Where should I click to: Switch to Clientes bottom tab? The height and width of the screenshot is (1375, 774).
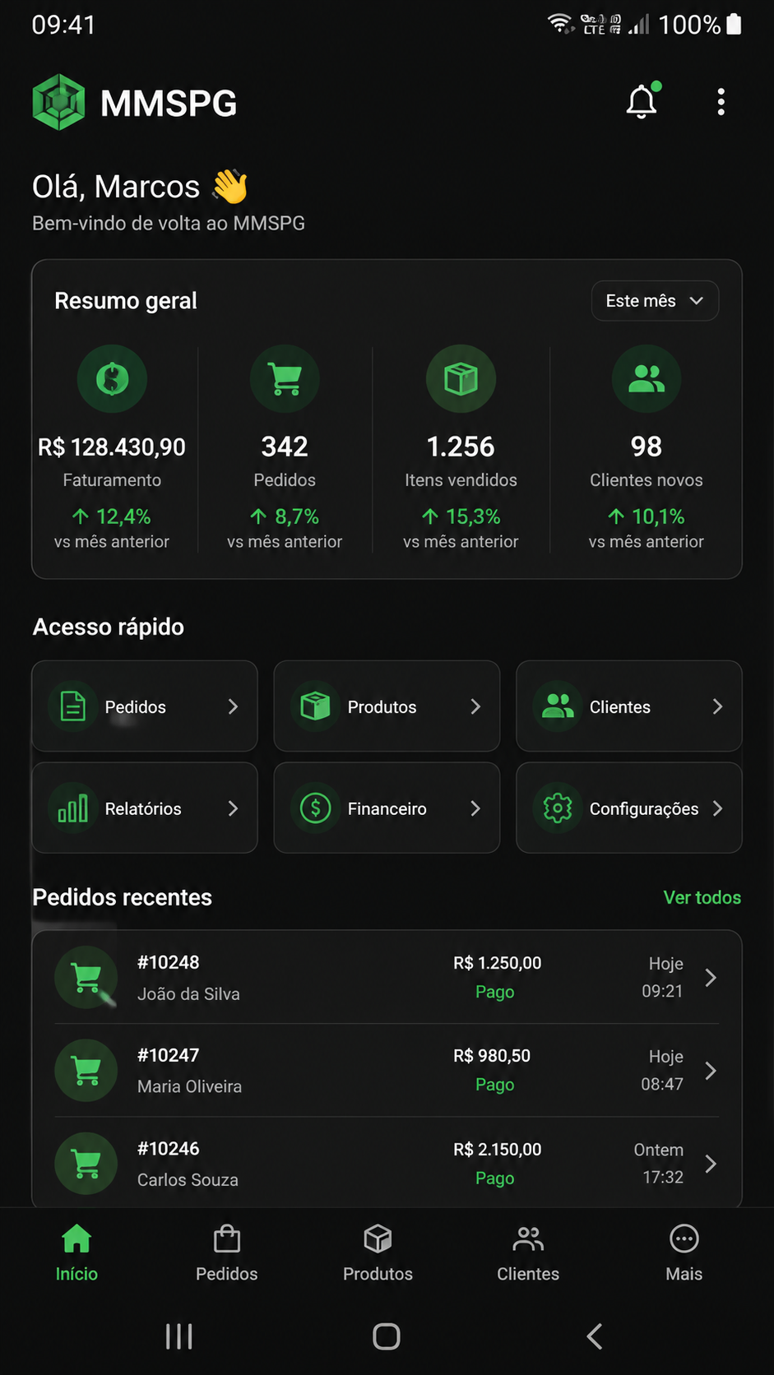pyautogui.click(x=528, y=1253)
